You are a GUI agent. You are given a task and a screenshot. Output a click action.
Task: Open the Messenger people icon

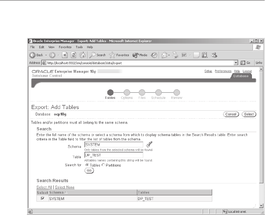[214, 55]
